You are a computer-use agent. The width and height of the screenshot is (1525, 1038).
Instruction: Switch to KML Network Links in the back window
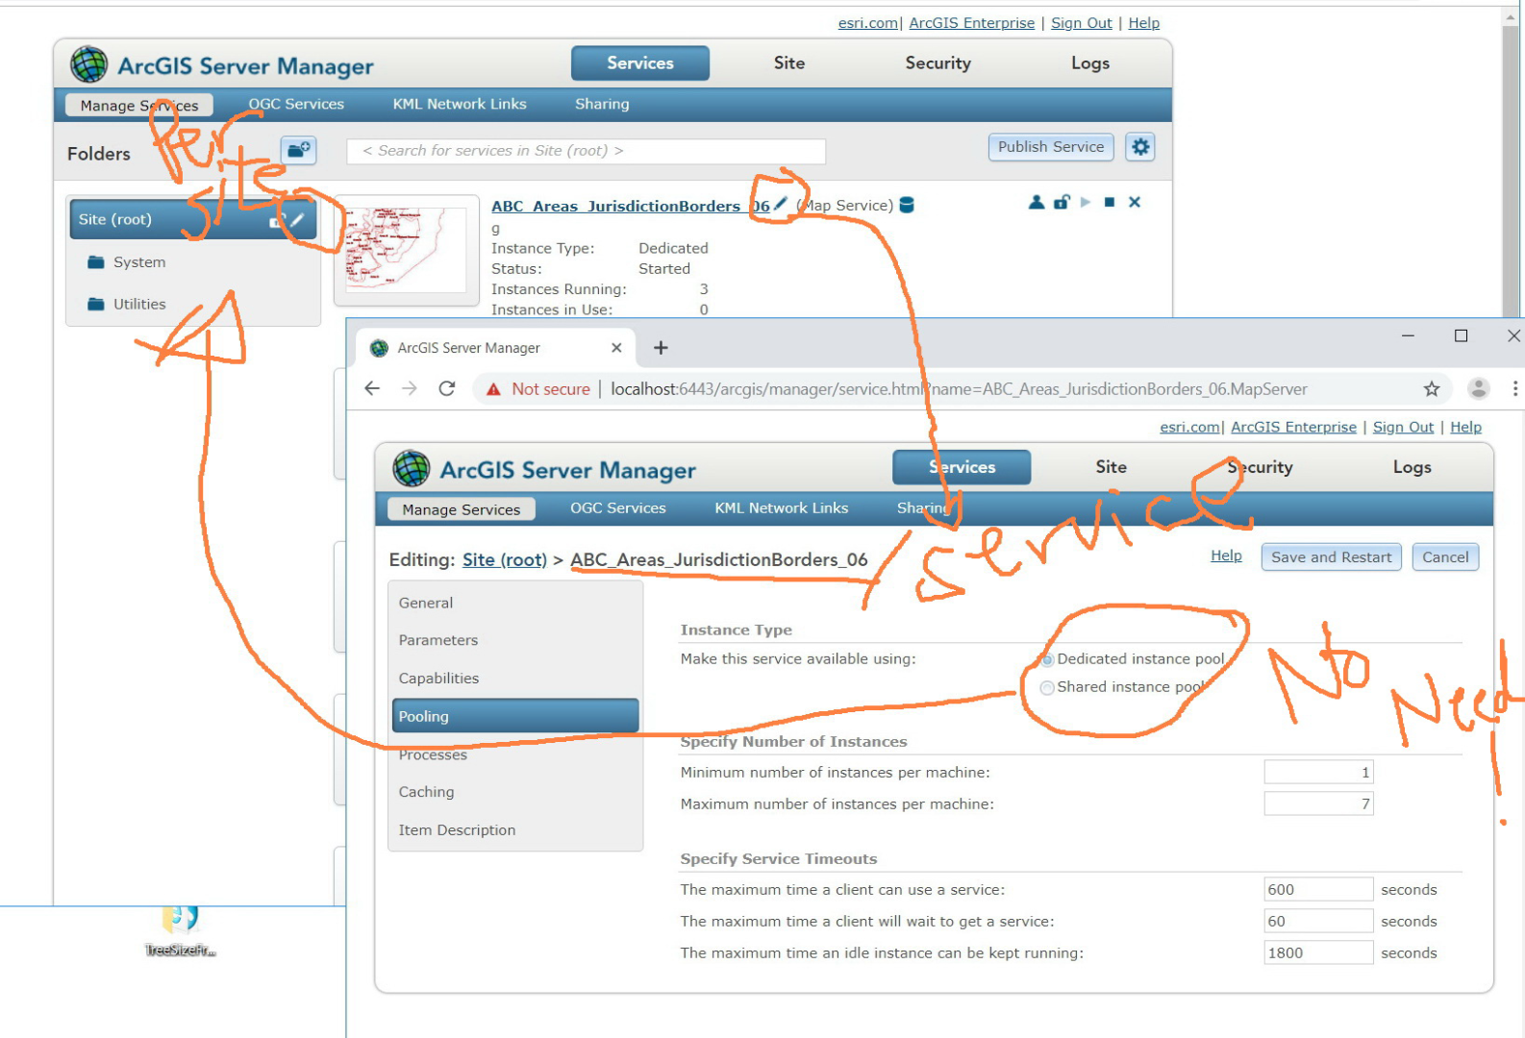(460, 104)
